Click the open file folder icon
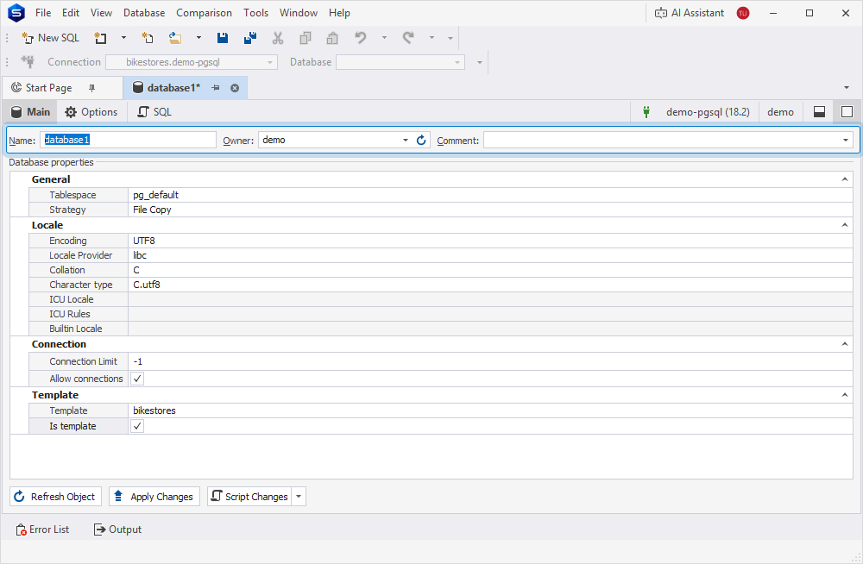The width and height of the screenshot is (863, 564). tap(175, 38)
